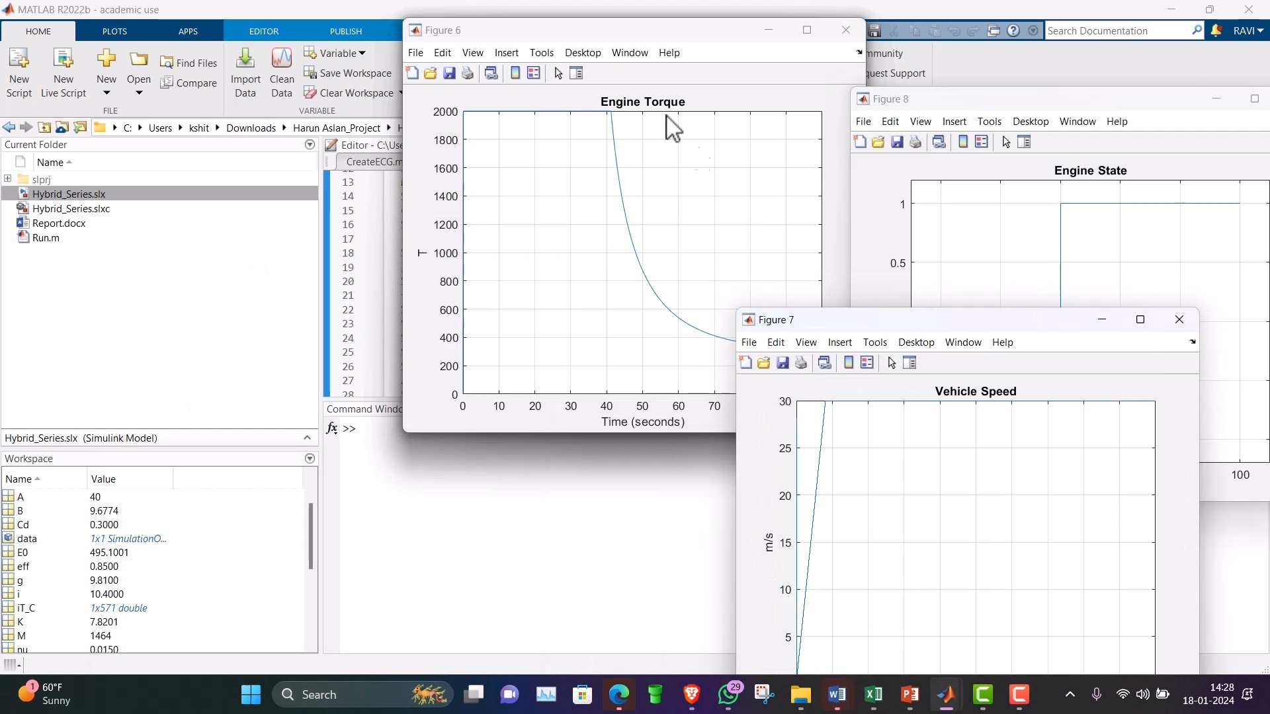This screenshot has height=714, width=1270.
Task: Click Open File icon in Figure 6
Action: [x=431, y=73]
